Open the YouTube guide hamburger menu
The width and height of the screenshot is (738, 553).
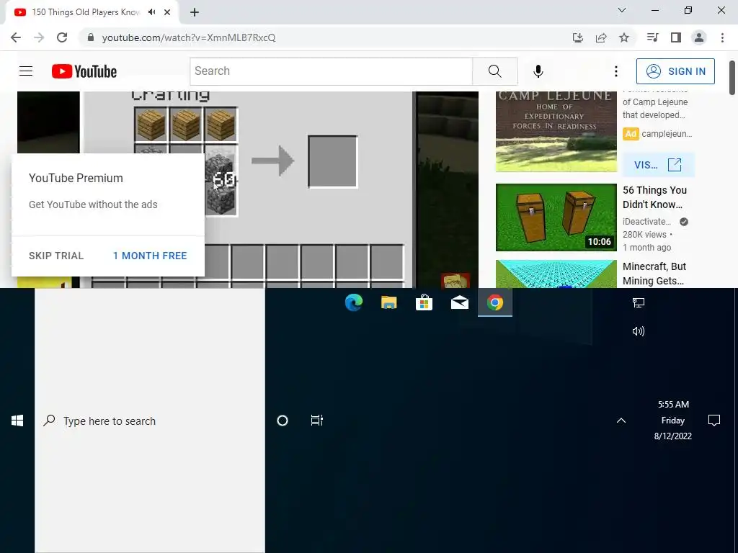point(26,71)
